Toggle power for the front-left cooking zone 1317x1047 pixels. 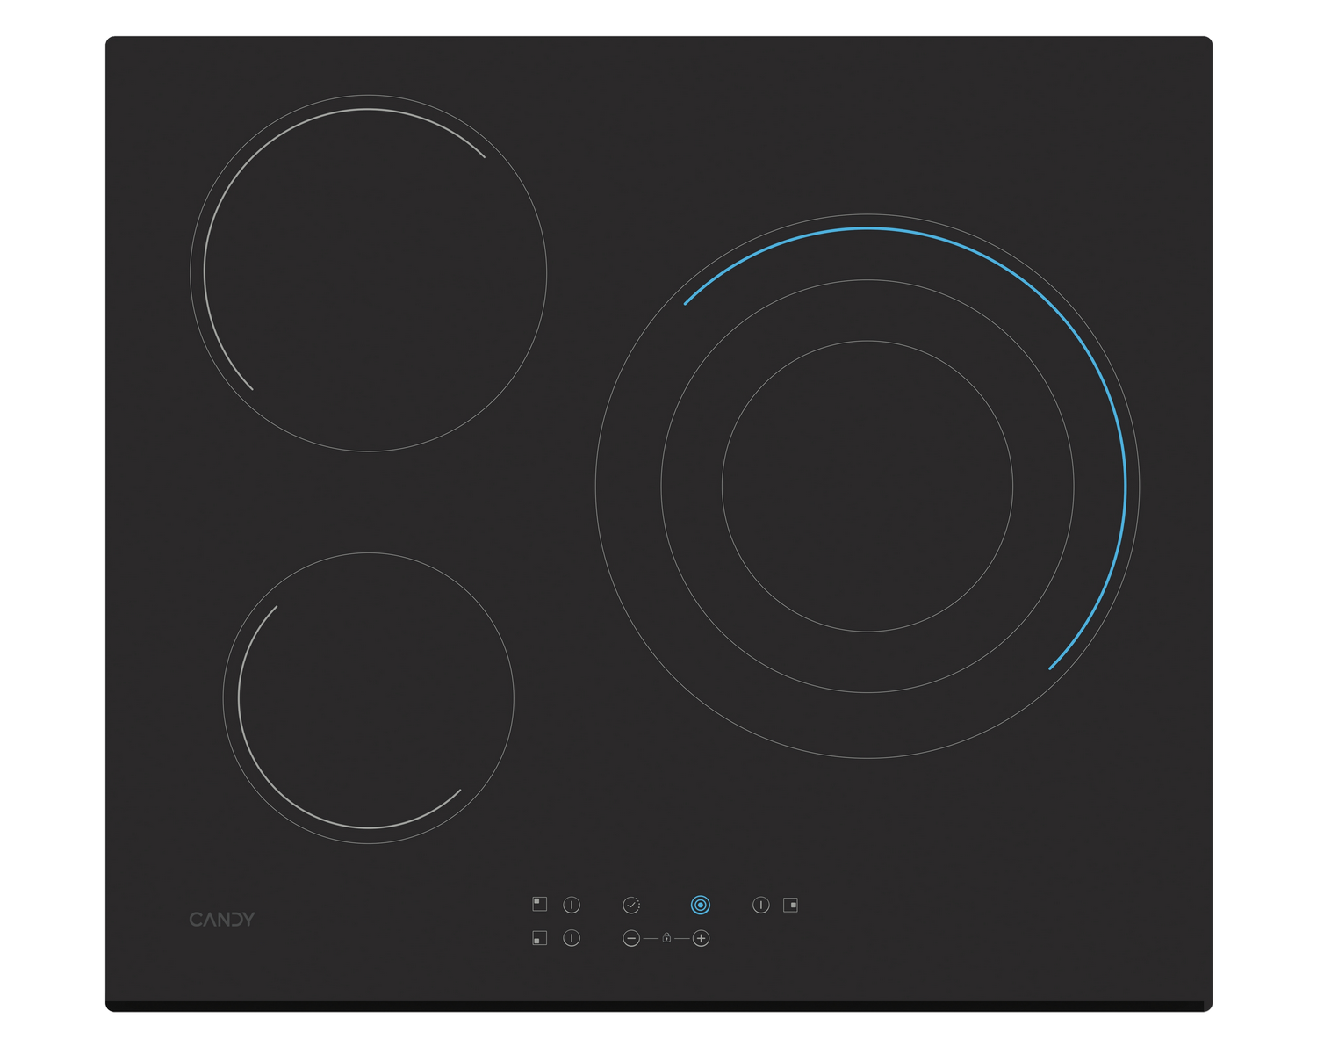click(572, 938)
